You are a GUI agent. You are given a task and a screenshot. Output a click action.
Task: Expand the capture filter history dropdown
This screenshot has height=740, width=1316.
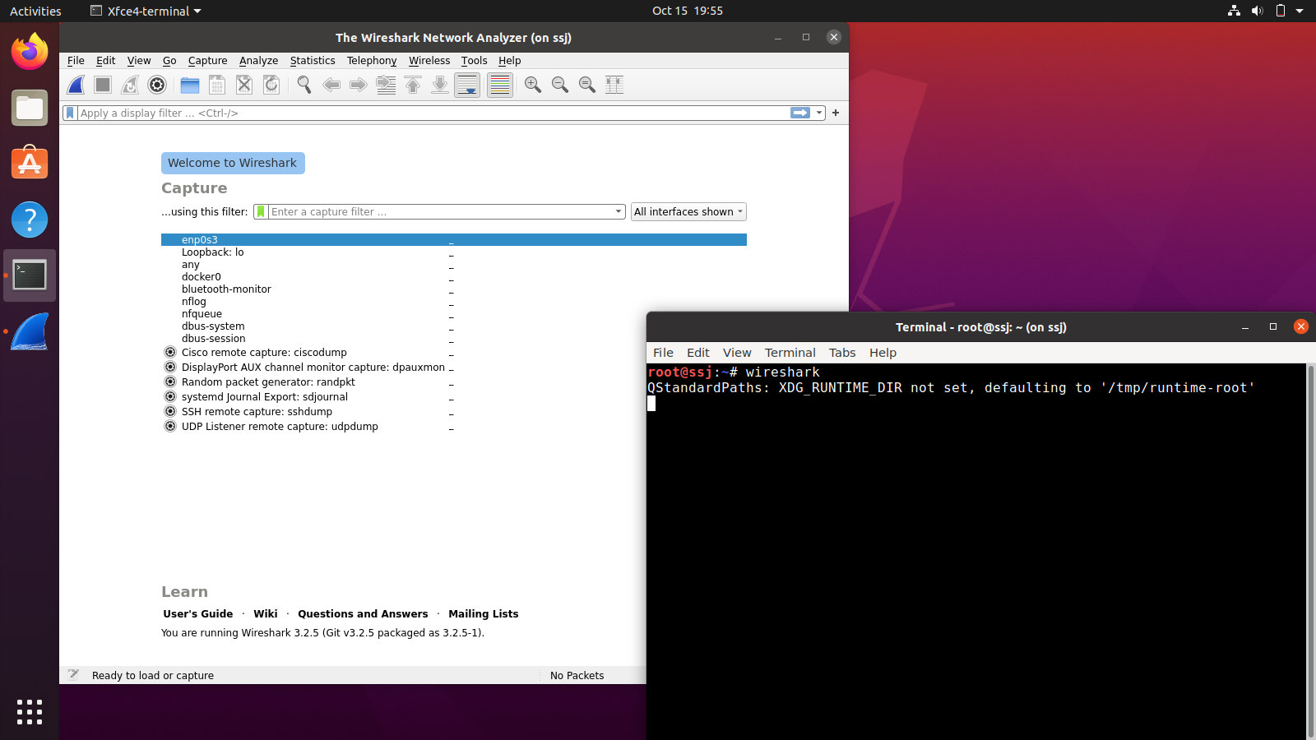click(619, 212)
